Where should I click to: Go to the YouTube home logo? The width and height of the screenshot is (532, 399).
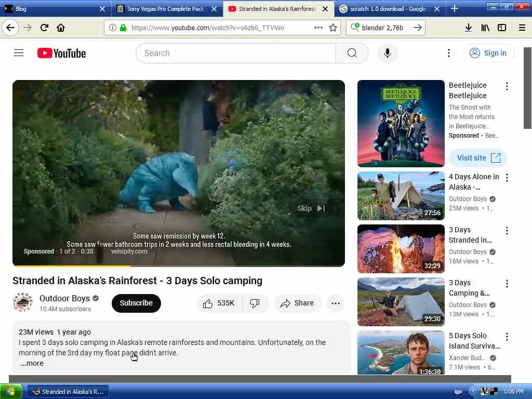pos(61,54)
